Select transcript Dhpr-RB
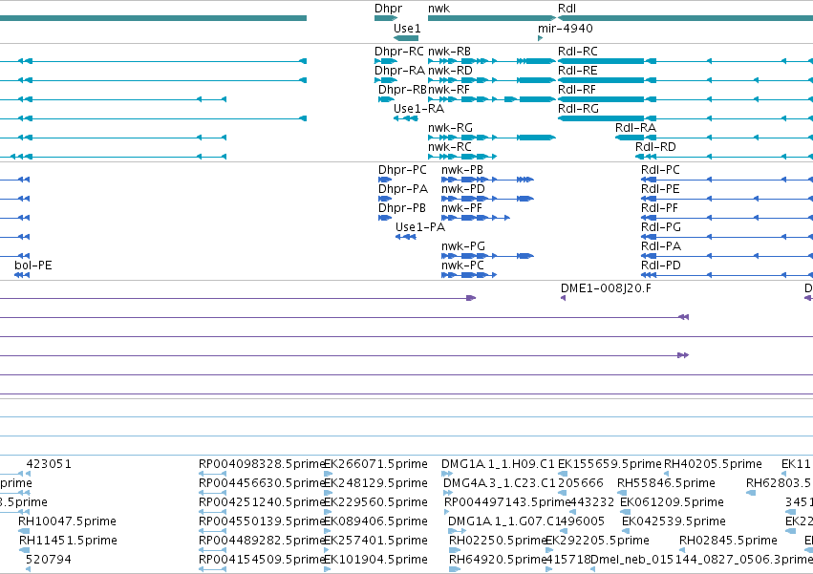 pos(402,90)
